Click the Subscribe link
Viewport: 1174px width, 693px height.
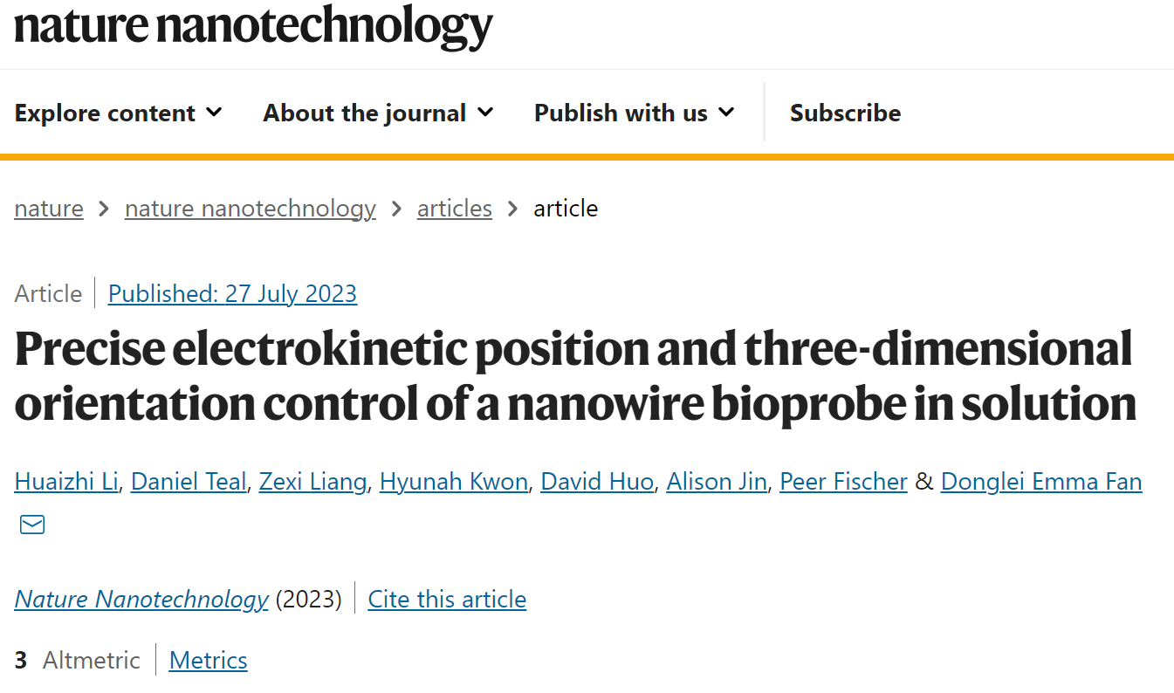pos(845,113)
